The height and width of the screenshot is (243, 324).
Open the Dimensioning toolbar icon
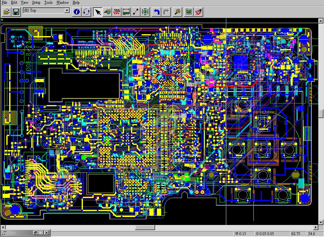126,12
